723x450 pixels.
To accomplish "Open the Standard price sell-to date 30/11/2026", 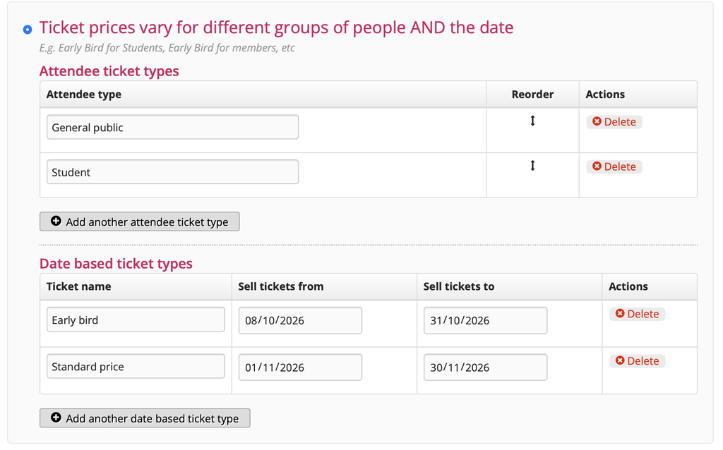I will click(486, 367).
